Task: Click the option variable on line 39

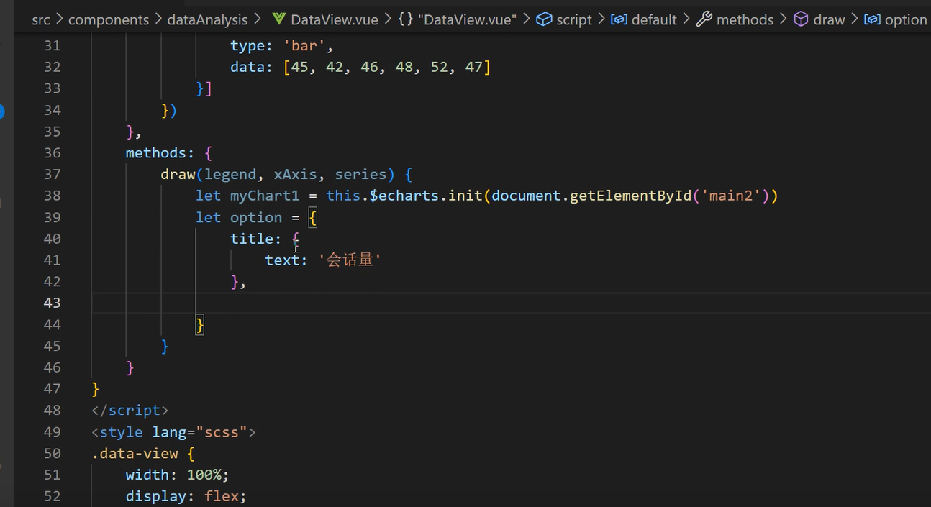Action: pos(256,217)
